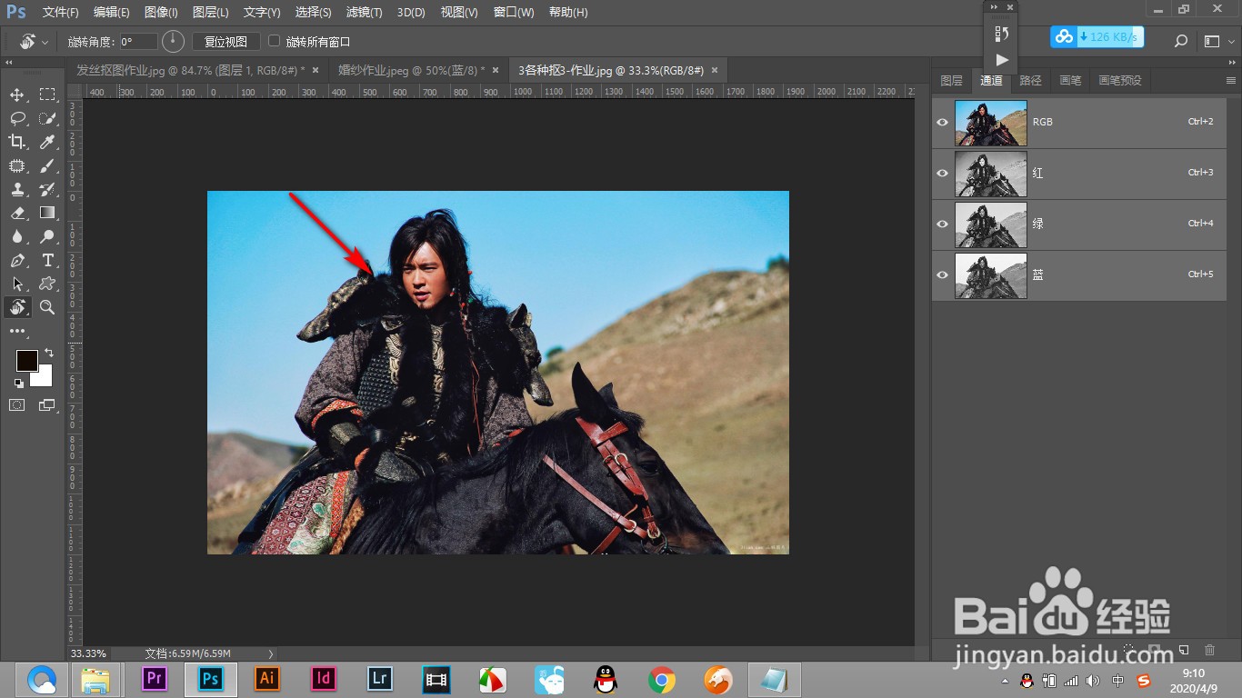1242x698 pixels.
Task: Click the 旋转角度 input field
Action: [139, 42]
